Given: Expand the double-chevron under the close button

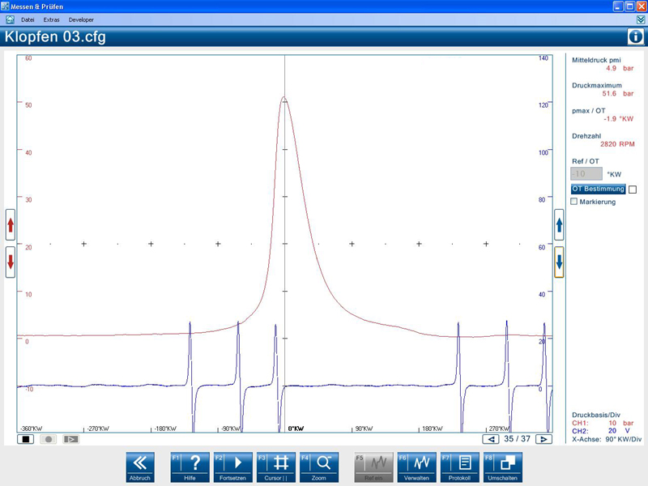Looking at the screenshot, I should [640, 19].
